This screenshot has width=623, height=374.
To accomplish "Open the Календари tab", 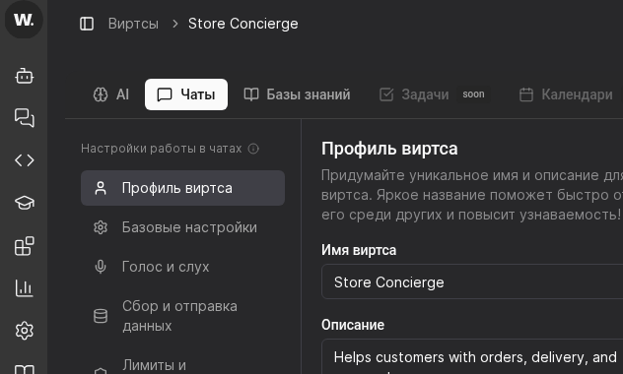I will coord(566,94).
